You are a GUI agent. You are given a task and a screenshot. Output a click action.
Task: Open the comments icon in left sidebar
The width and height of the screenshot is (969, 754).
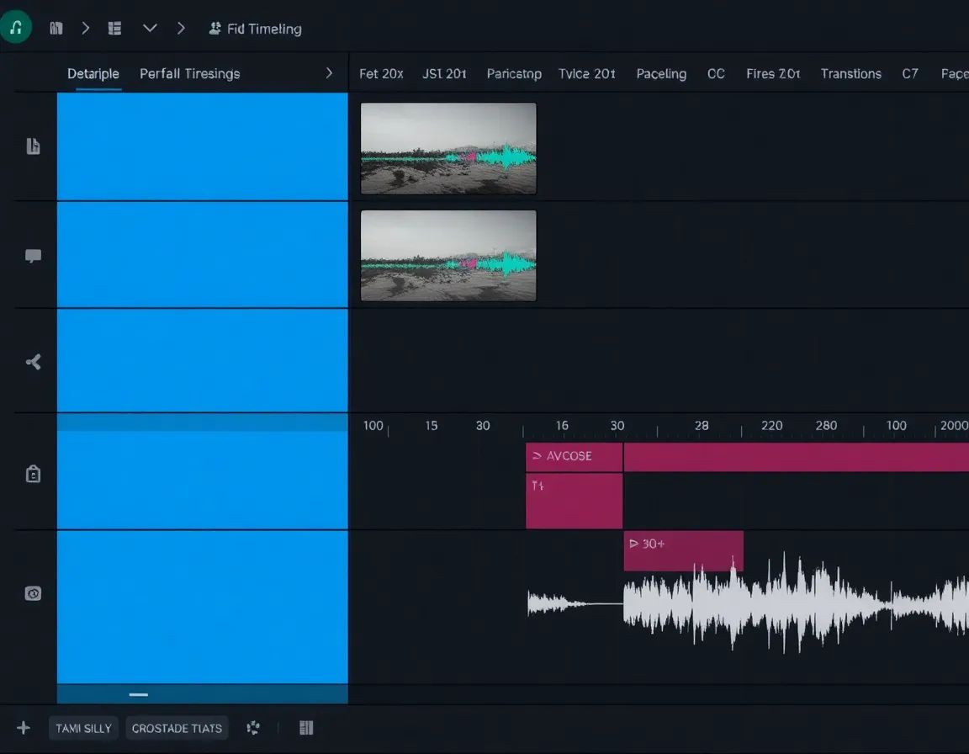pos(33,255)
